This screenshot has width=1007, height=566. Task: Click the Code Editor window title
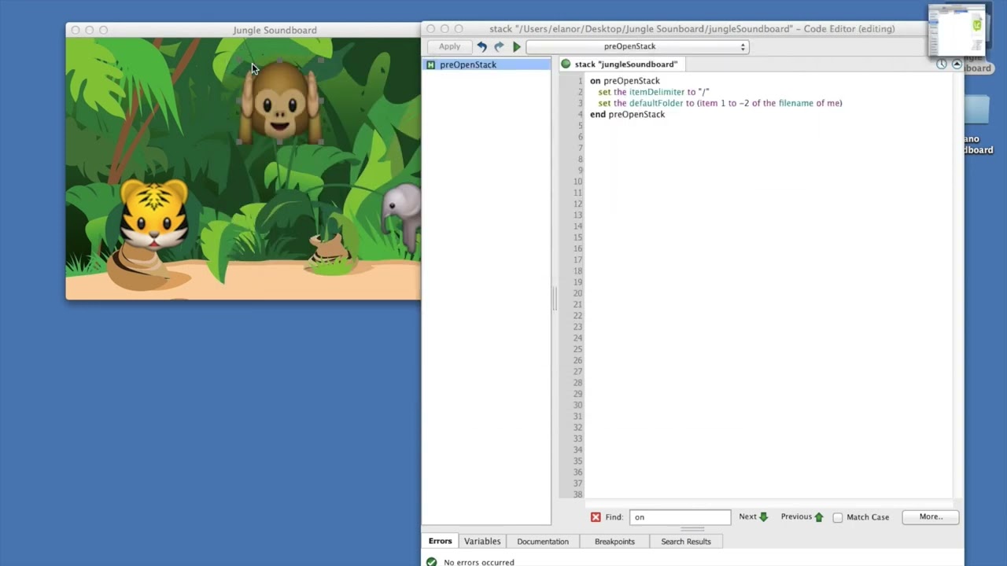692,29
